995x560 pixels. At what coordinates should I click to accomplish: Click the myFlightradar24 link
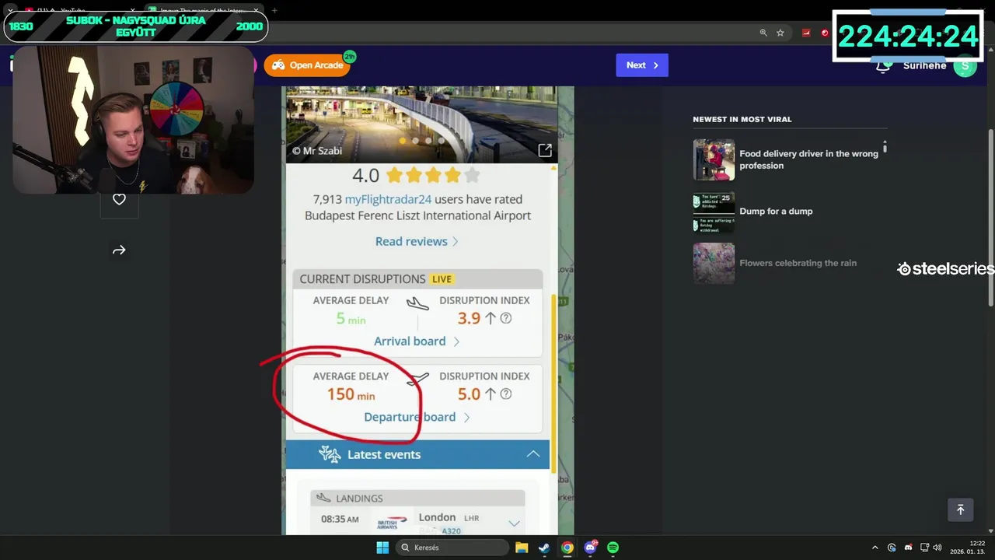(x=388, y=199)
